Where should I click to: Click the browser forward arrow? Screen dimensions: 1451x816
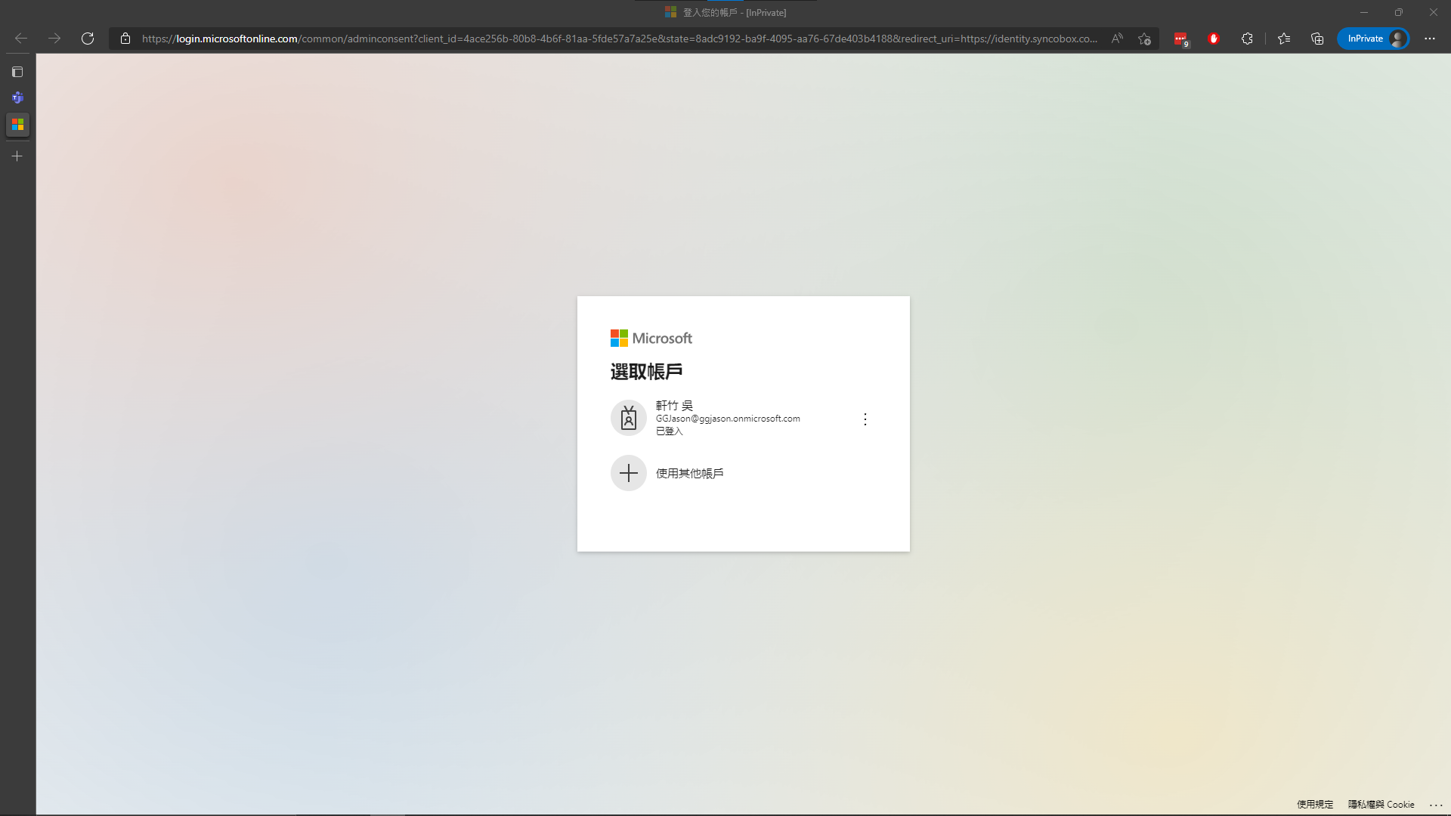(54, 39)
